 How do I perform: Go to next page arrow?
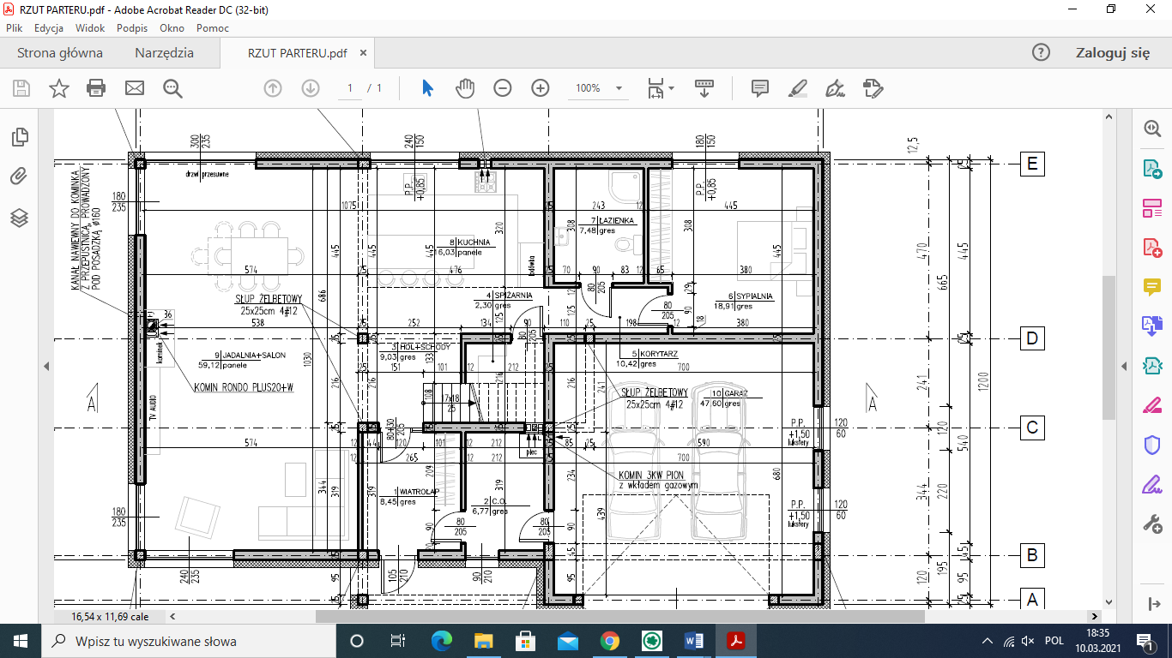coord(311,88)
